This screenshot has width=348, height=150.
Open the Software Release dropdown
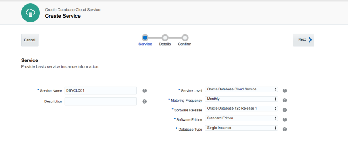[x=241, y=109]
